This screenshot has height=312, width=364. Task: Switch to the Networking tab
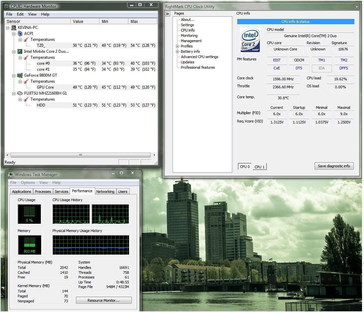tap(105, 192)
